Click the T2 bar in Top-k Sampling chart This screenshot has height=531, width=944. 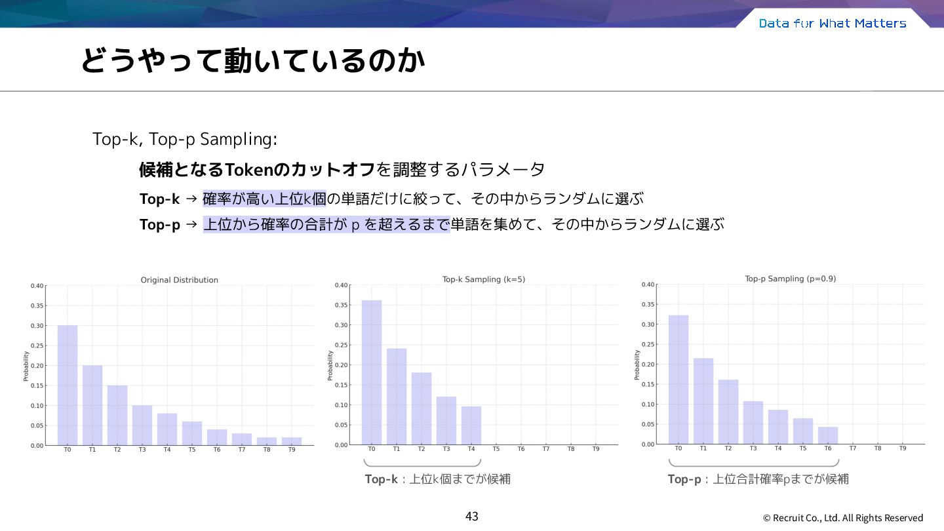tap(422, 408)
